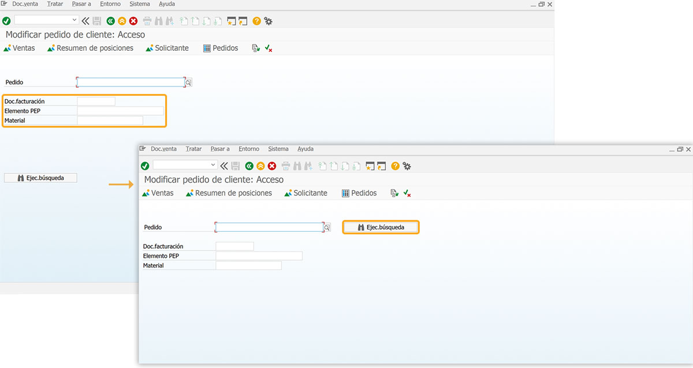Click the Generate shortcut icon in back window
This screenshot has width=693, height=368.
tap(243, 21)
